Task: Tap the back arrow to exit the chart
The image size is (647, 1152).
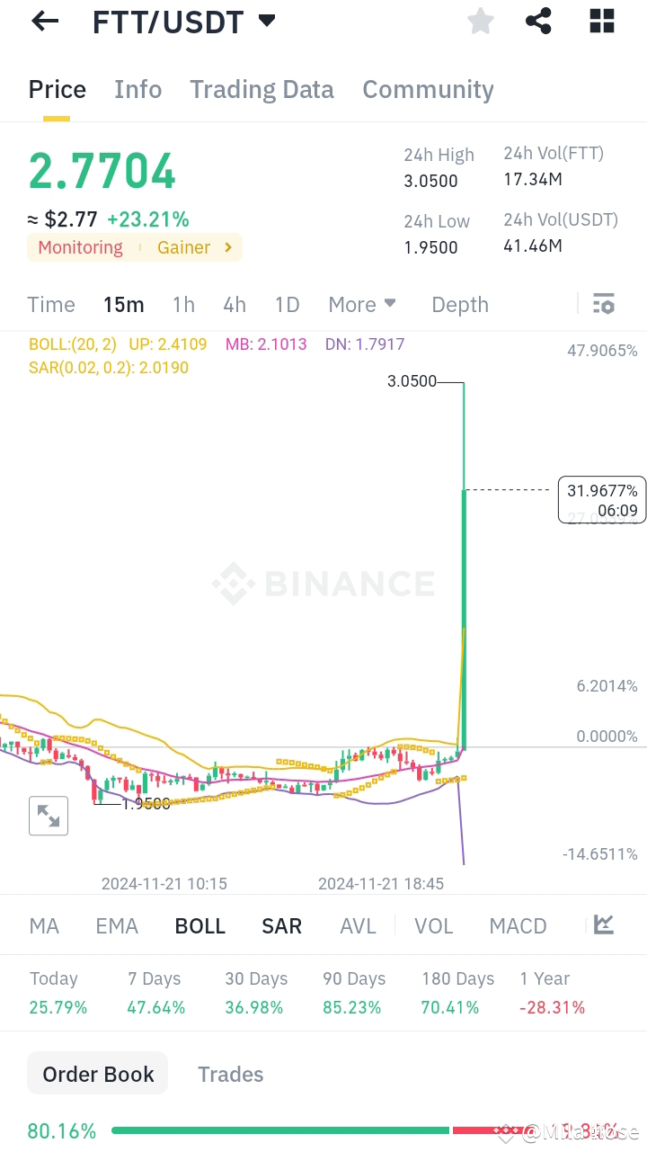Action: 44,21
